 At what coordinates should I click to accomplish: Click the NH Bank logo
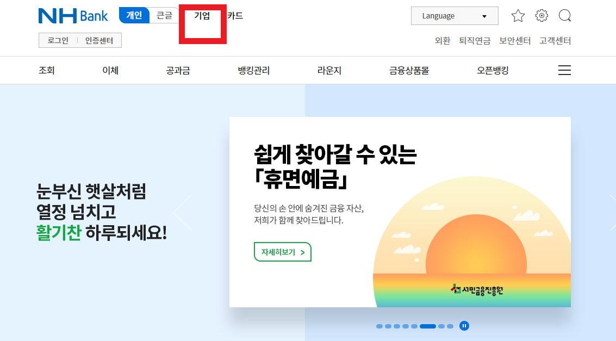click(73, 16)
